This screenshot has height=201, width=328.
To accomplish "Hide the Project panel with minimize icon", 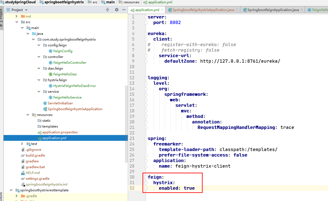I will (x=124, y=10).
